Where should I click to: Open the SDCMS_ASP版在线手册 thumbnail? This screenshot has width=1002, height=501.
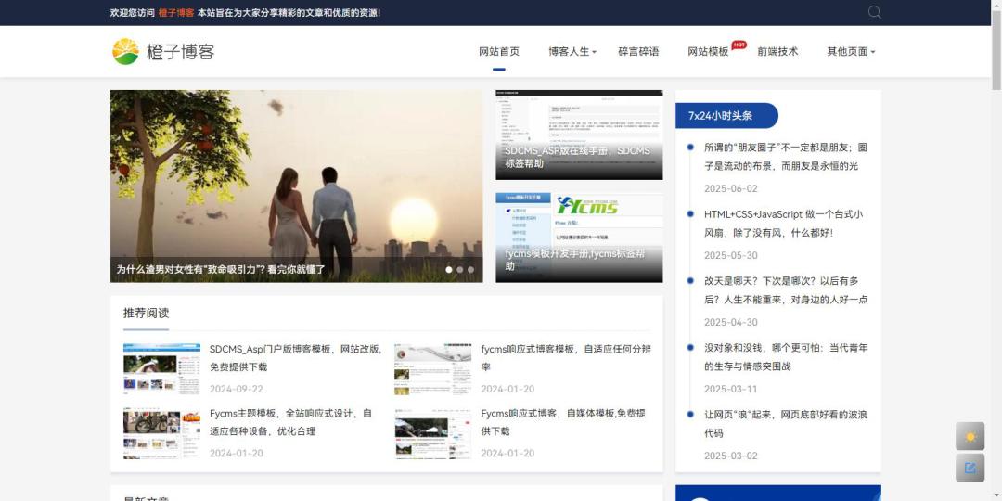point(579,135)
